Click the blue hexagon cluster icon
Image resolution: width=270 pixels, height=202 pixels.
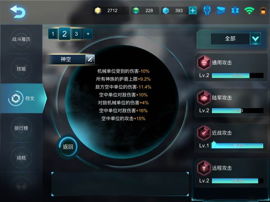tap(235, 11)
